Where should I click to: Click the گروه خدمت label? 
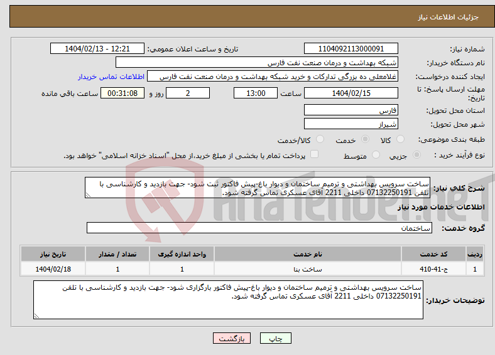(x=463, y=228)
